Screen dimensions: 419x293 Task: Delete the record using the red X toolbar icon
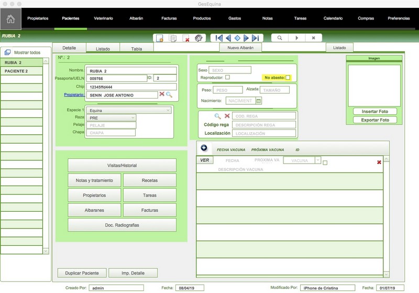(x=186, y=38)
